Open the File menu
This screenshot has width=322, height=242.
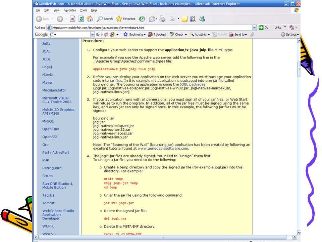click(38, 10)
